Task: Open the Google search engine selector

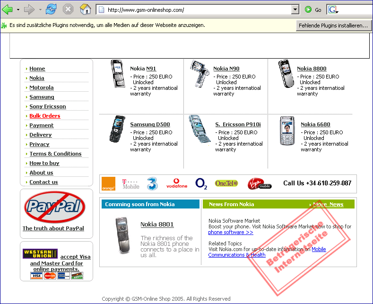Action: [333, 10]
